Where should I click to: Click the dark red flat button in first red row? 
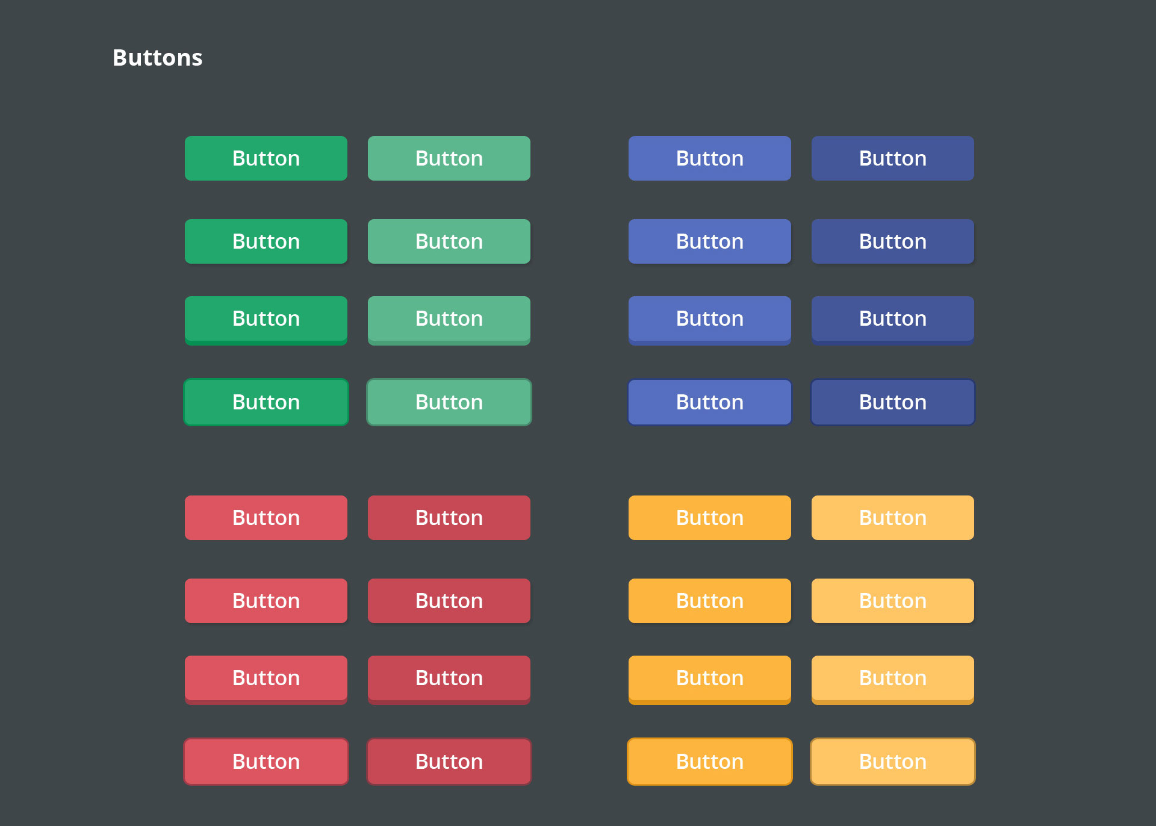pos(449,518)
